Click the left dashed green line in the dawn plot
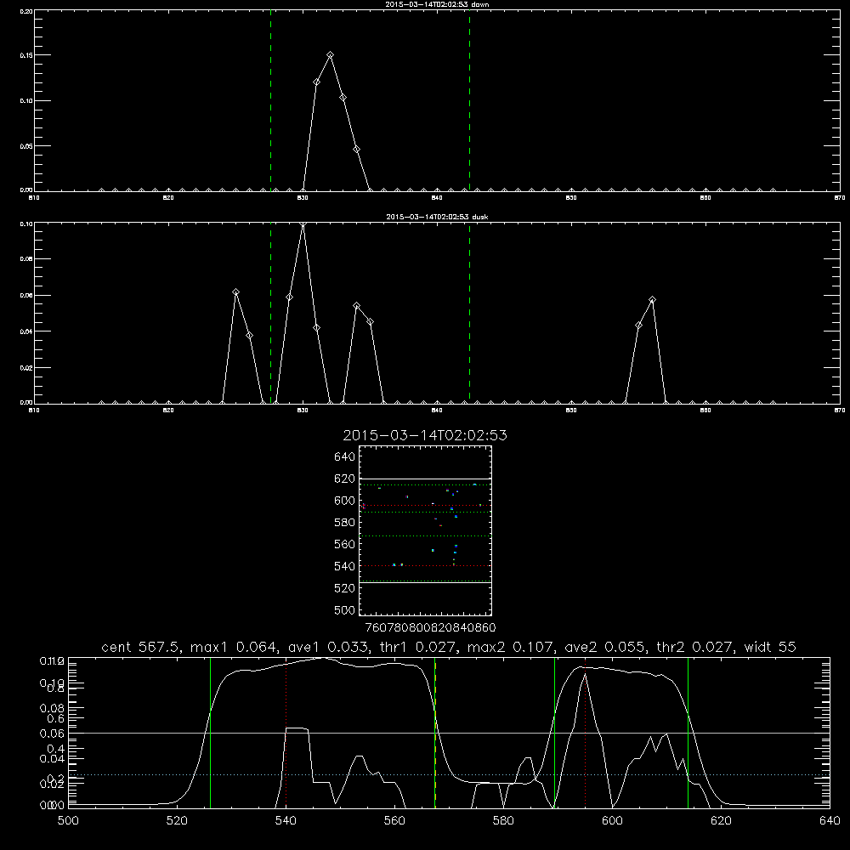 tap(270, 100)
